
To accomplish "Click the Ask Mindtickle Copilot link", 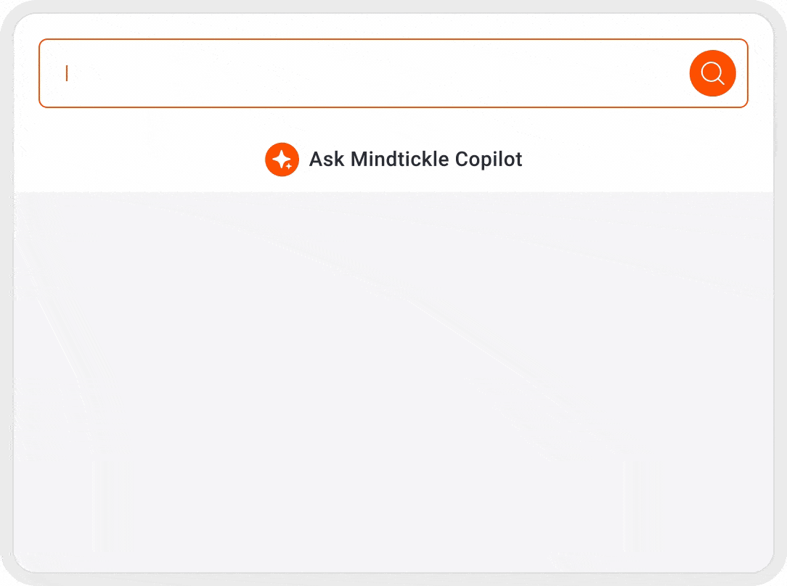I will click(415, 160).
